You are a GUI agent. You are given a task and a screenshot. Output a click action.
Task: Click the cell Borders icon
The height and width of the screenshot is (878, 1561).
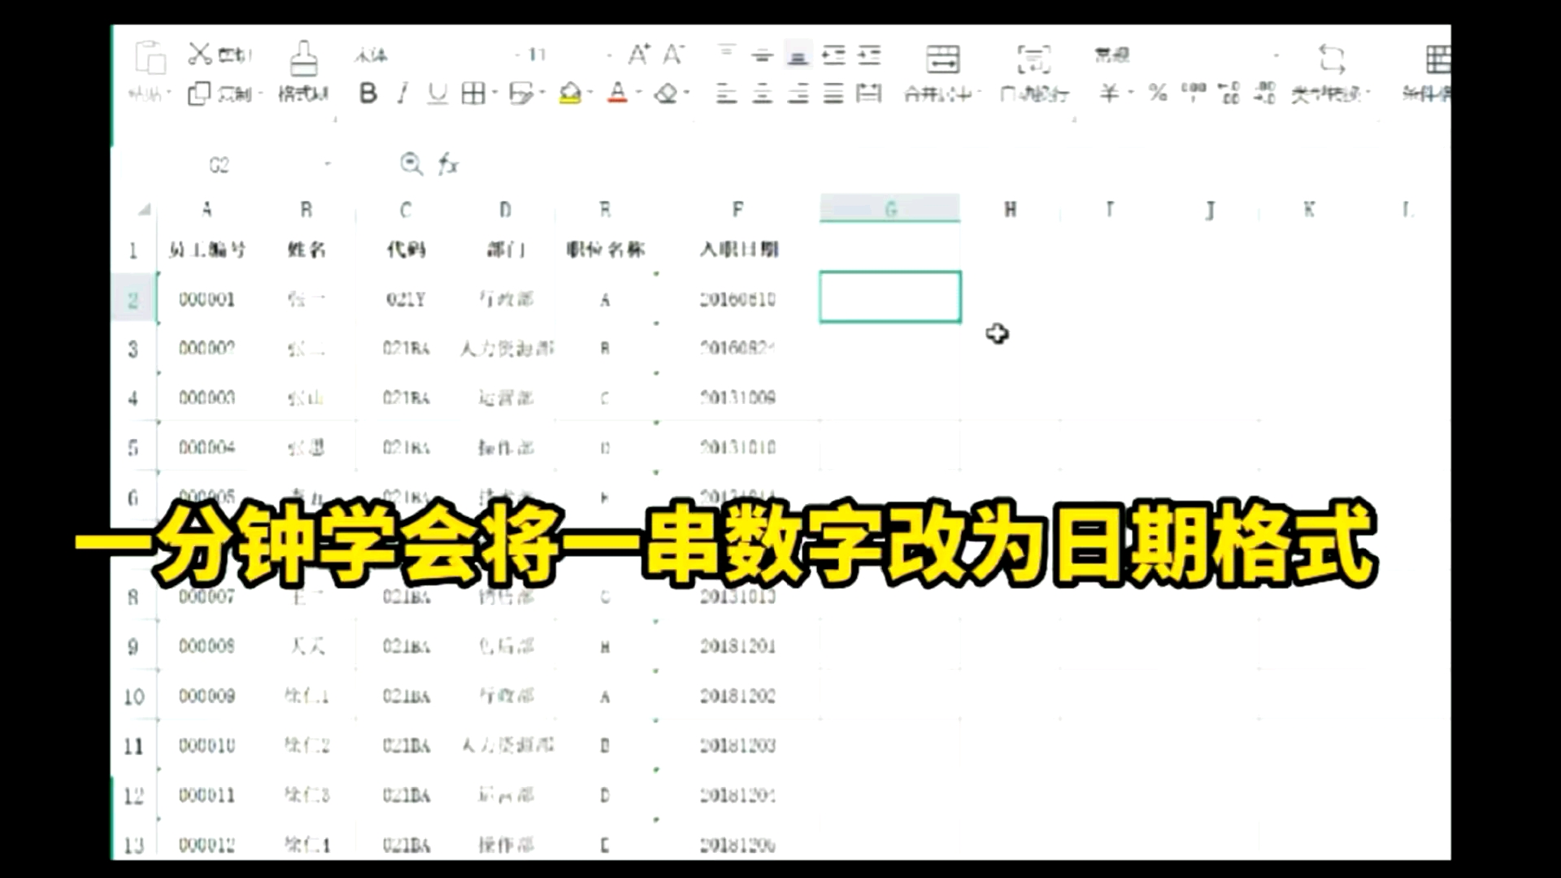[x=473, y=93]
